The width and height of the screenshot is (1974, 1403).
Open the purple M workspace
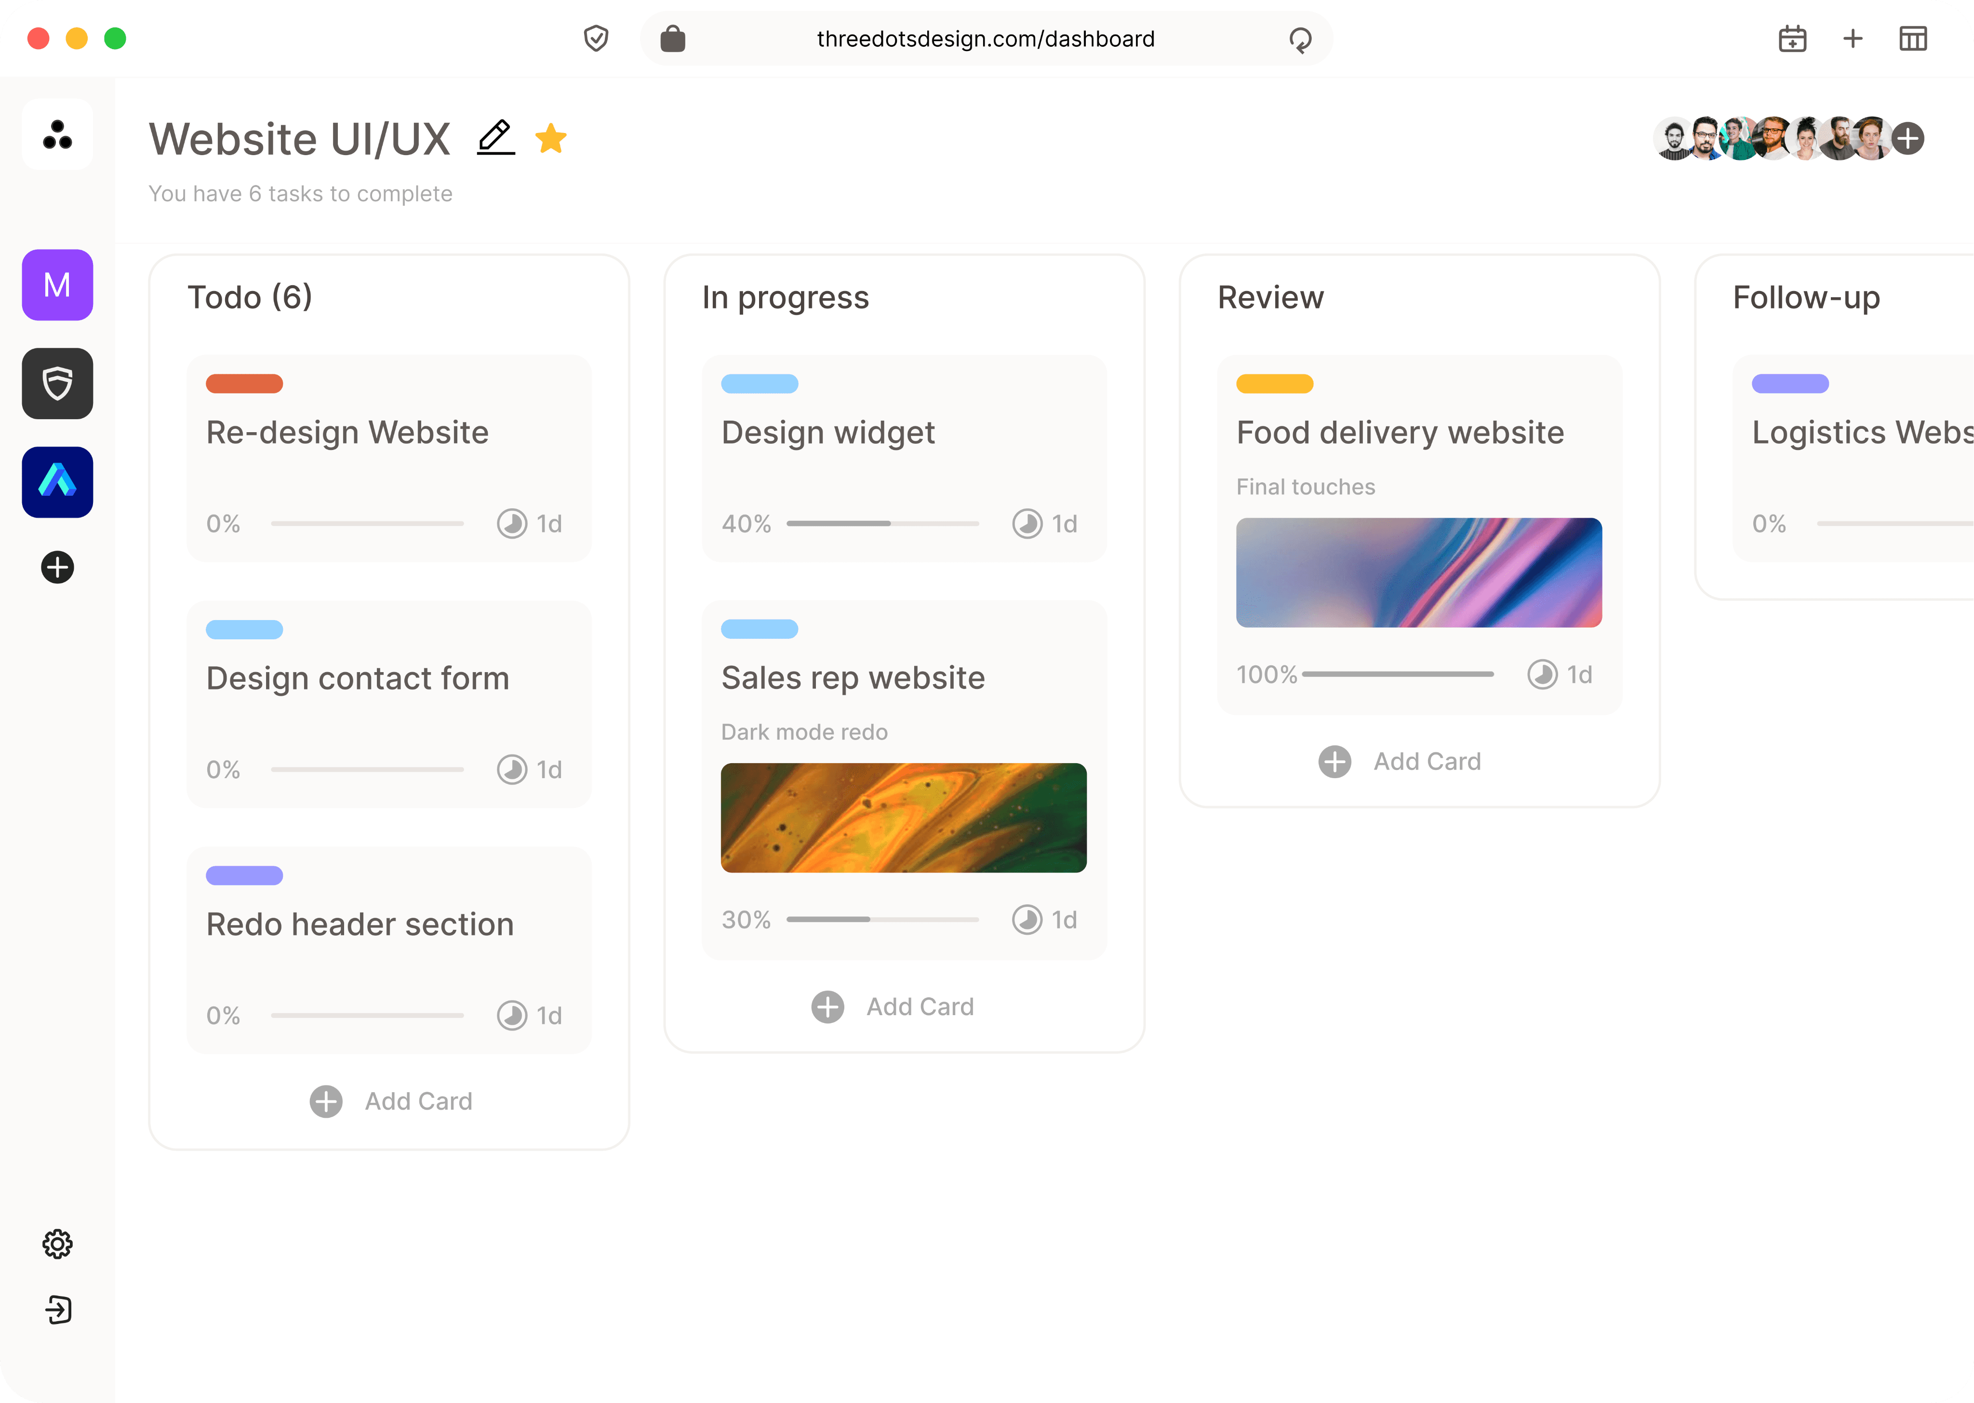[57, 285]
